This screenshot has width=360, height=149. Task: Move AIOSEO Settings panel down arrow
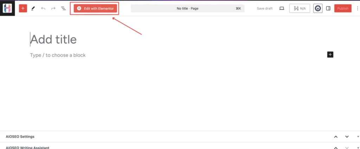[347, 137]
